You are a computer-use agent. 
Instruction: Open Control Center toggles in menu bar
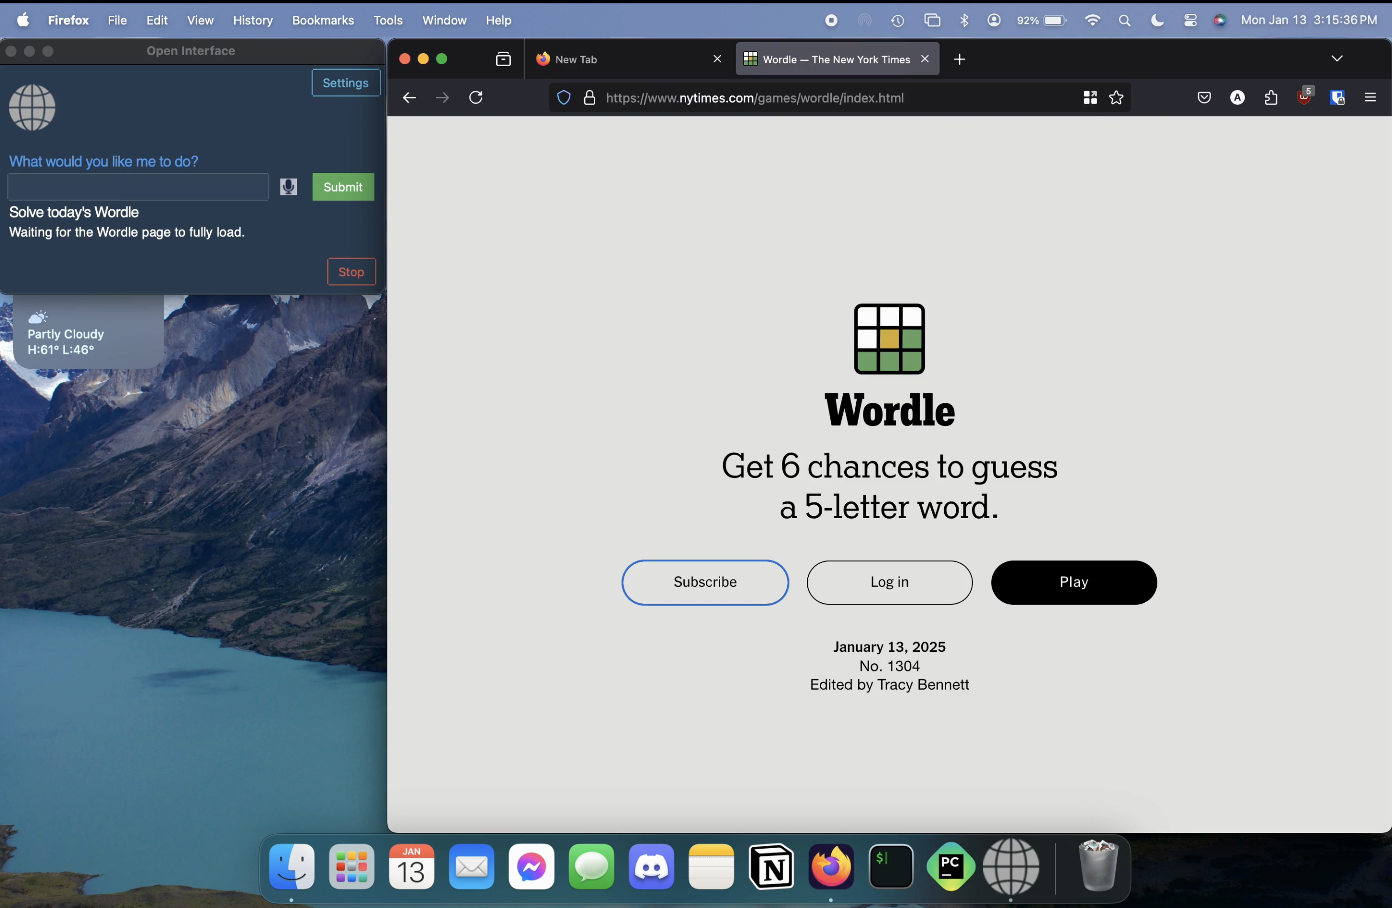tap(1190, 21)
